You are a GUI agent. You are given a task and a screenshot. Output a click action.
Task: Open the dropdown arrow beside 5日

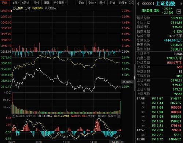[x=19, y=3]
